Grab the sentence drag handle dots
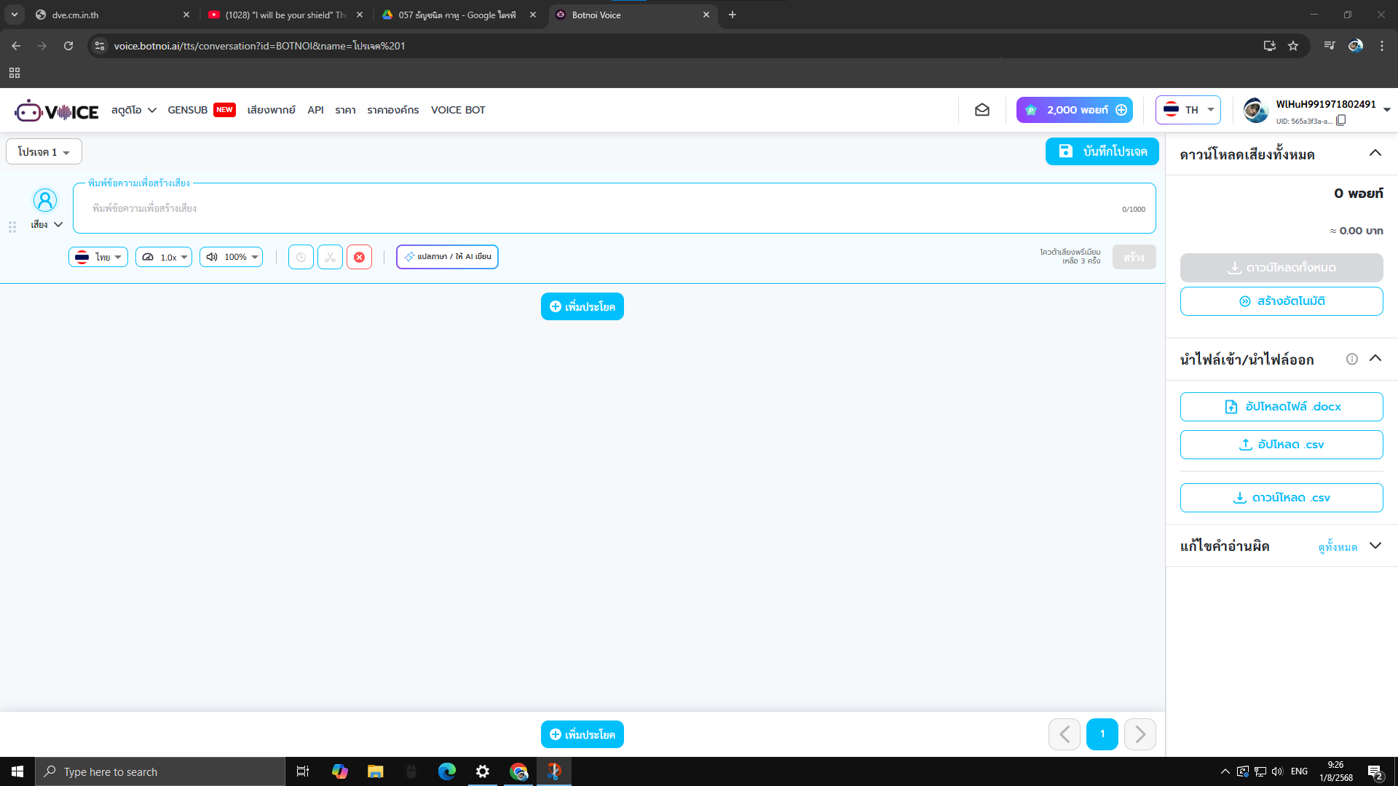The width and height of the screenshot is (1398, 786). pyautogui.click(x=12, y=227)
